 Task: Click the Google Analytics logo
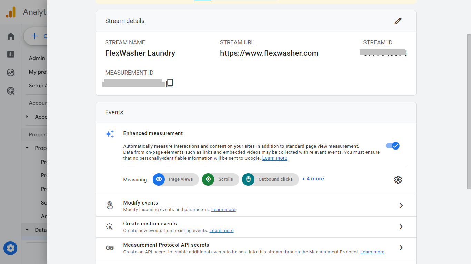[x=11, y=12]
